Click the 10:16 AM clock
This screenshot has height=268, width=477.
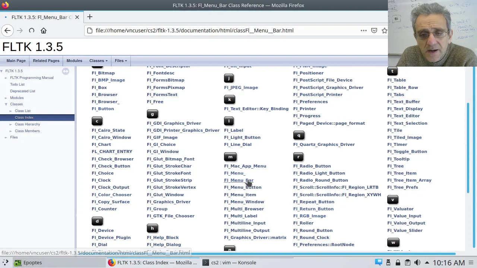point(449,262)
